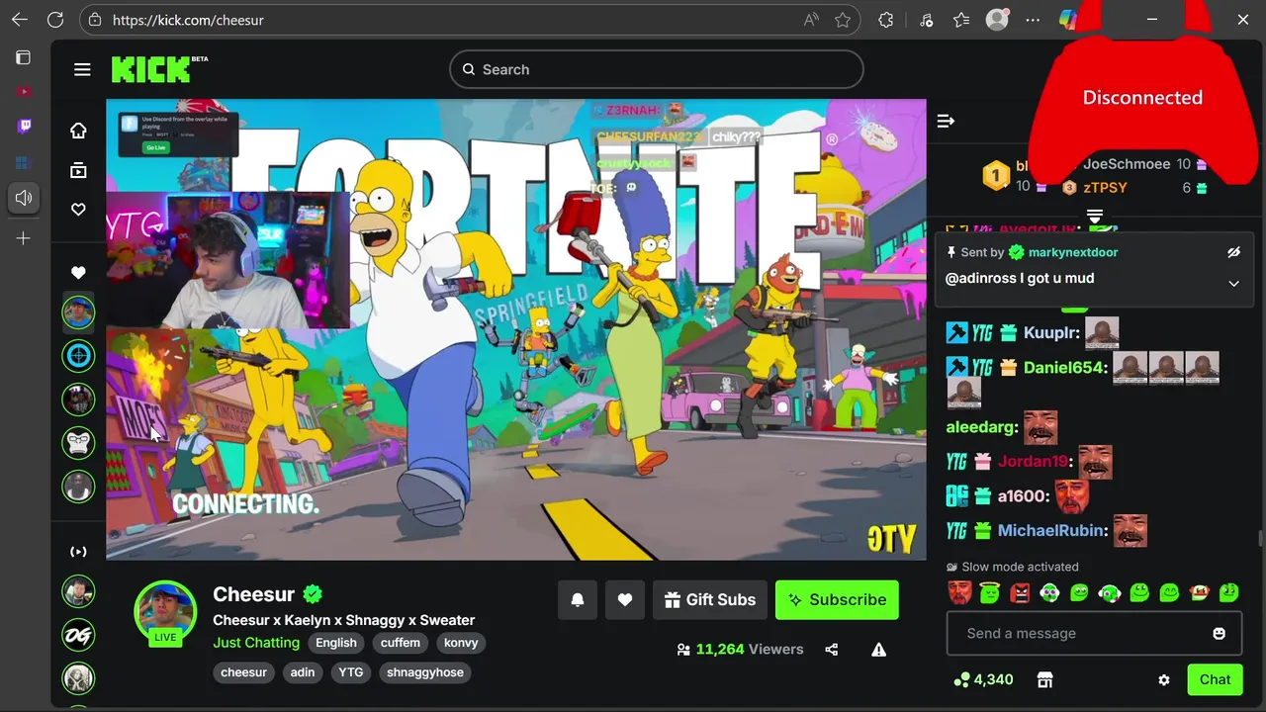Focus the Kick search box
Viewport: 1266px width, 712px height.
(x=656, y=69)
